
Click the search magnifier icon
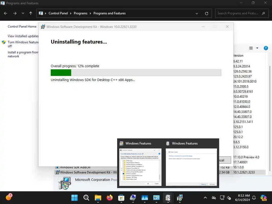pos(263,13)
